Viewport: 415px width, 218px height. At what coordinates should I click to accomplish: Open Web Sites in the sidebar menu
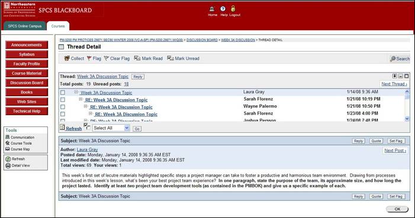pyautogui.click(x=27, y=102)
